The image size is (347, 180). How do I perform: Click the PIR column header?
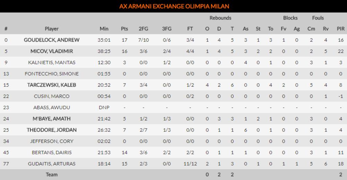click(340, 29)
